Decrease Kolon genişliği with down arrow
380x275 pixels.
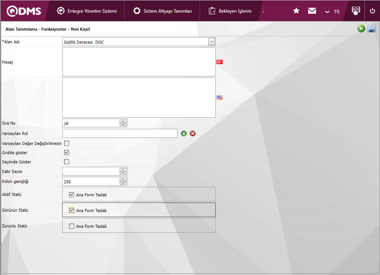pos(123,183)
